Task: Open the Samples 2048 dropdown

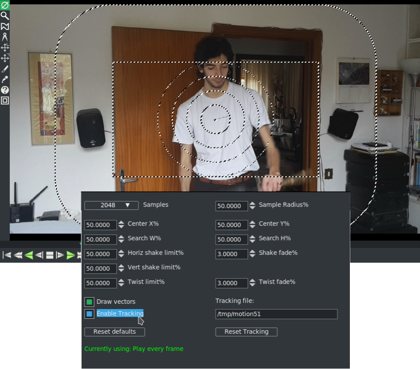Action: point(111,205)
